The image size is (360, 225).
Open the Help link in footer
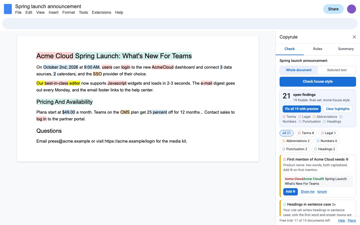point(341,220)
